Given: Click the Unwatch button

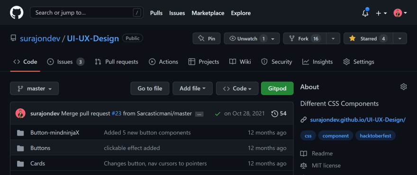Looking at the screenshot, I should click(x=252, y=38).
